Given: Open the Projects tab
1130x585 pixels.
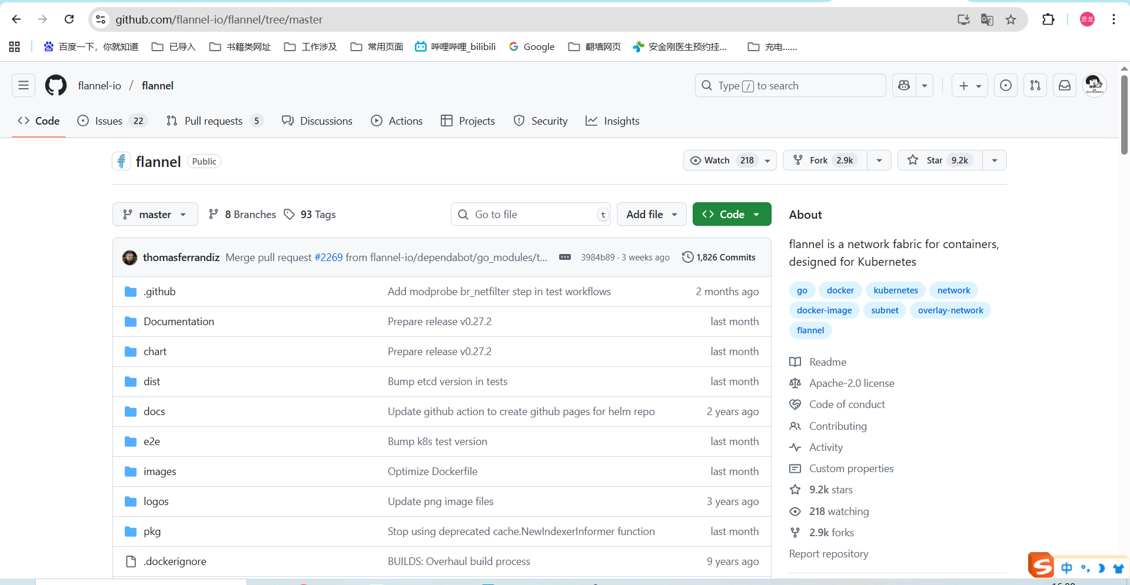Looking at the screenshot, I should point(468,121).
